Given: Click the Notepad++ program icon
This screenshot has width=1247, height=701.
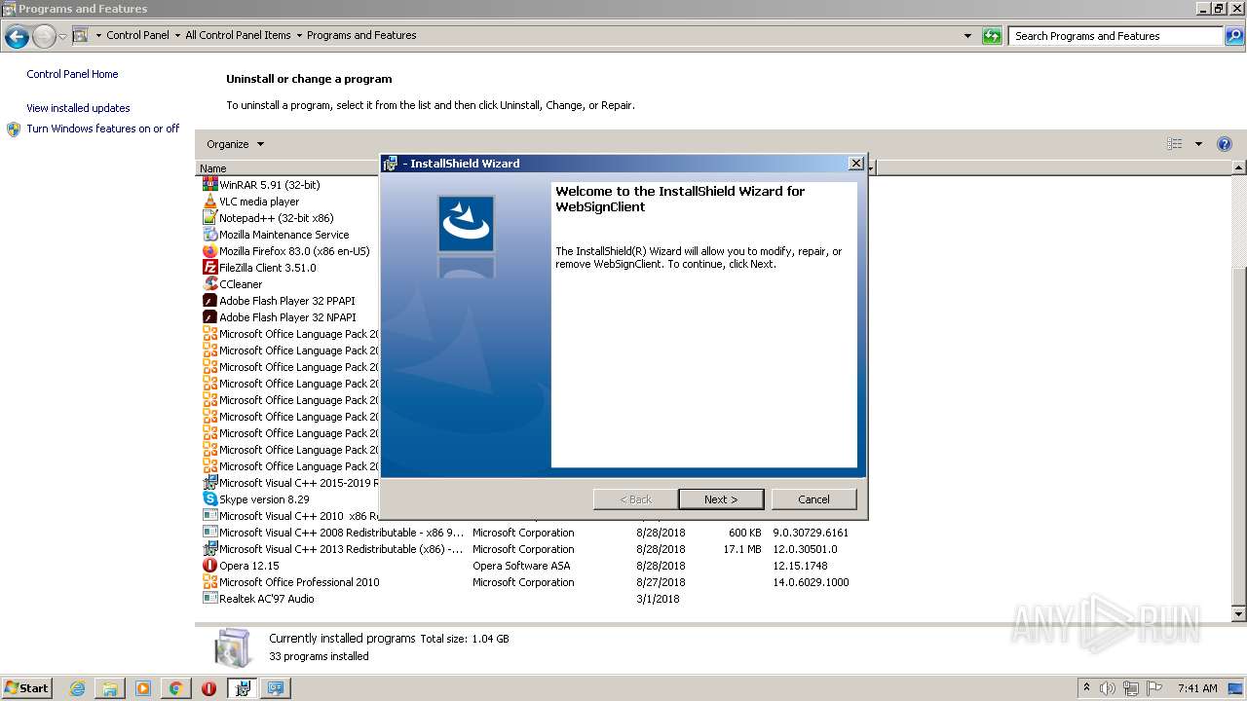Looking at the screenshot, I should click(209, 217).
